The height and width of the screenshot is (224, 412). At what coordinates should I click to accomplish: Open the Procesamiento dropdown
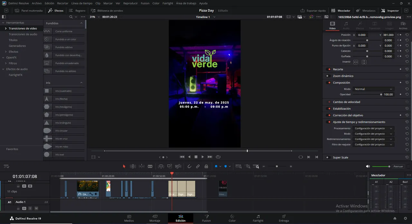373,128
